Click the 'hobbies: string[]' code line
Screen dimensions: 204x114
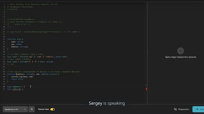pyautogui.click(x=19, y=47)
